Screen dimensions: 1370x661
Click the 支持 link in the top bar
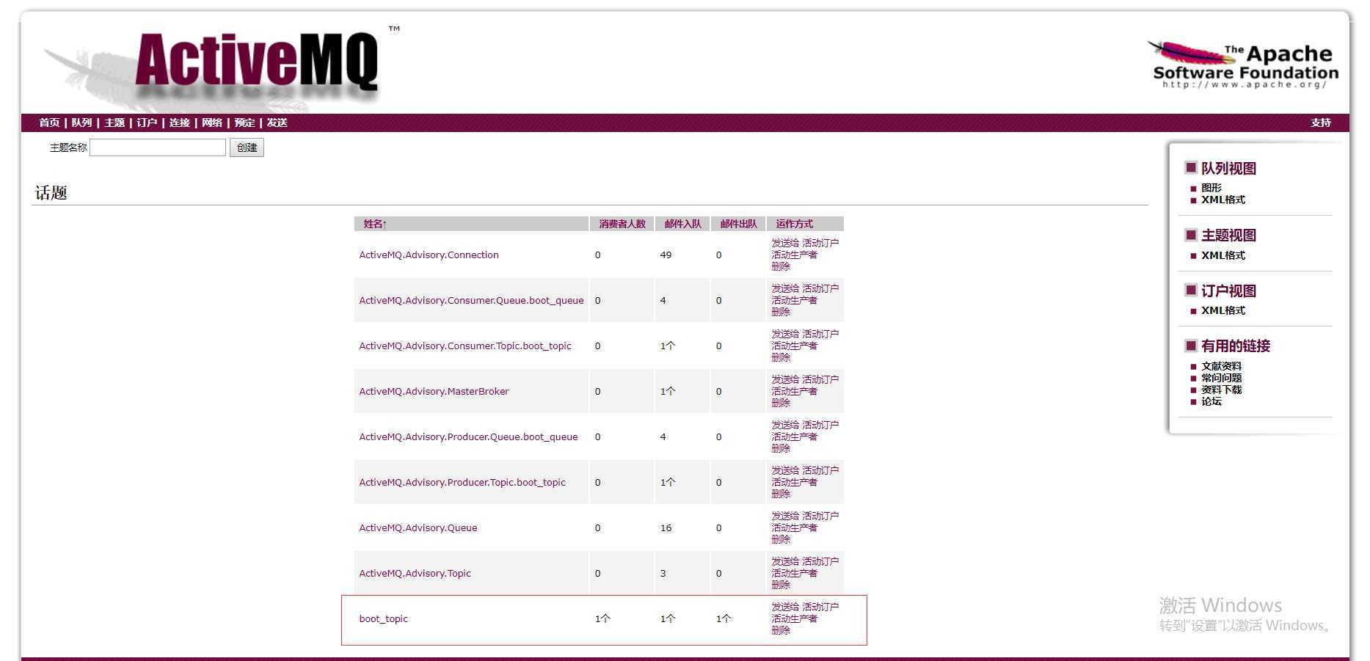1321,123
